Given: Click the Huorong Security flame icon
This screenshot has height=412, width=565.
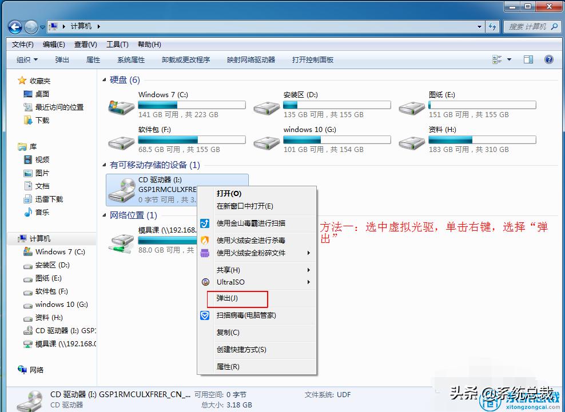Looking at the screenshot, I should (204, 240).
